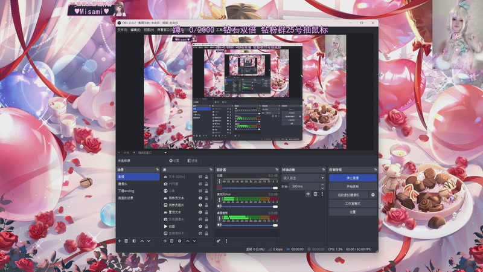This screenshot has height=272, width=483.
Task: Click the 开始录制 button
Action: point(353,187)
